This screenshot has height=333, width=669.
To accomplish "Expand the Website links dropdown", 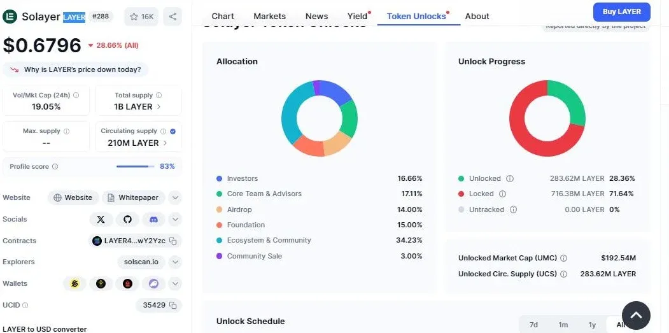I will (175, 197).
